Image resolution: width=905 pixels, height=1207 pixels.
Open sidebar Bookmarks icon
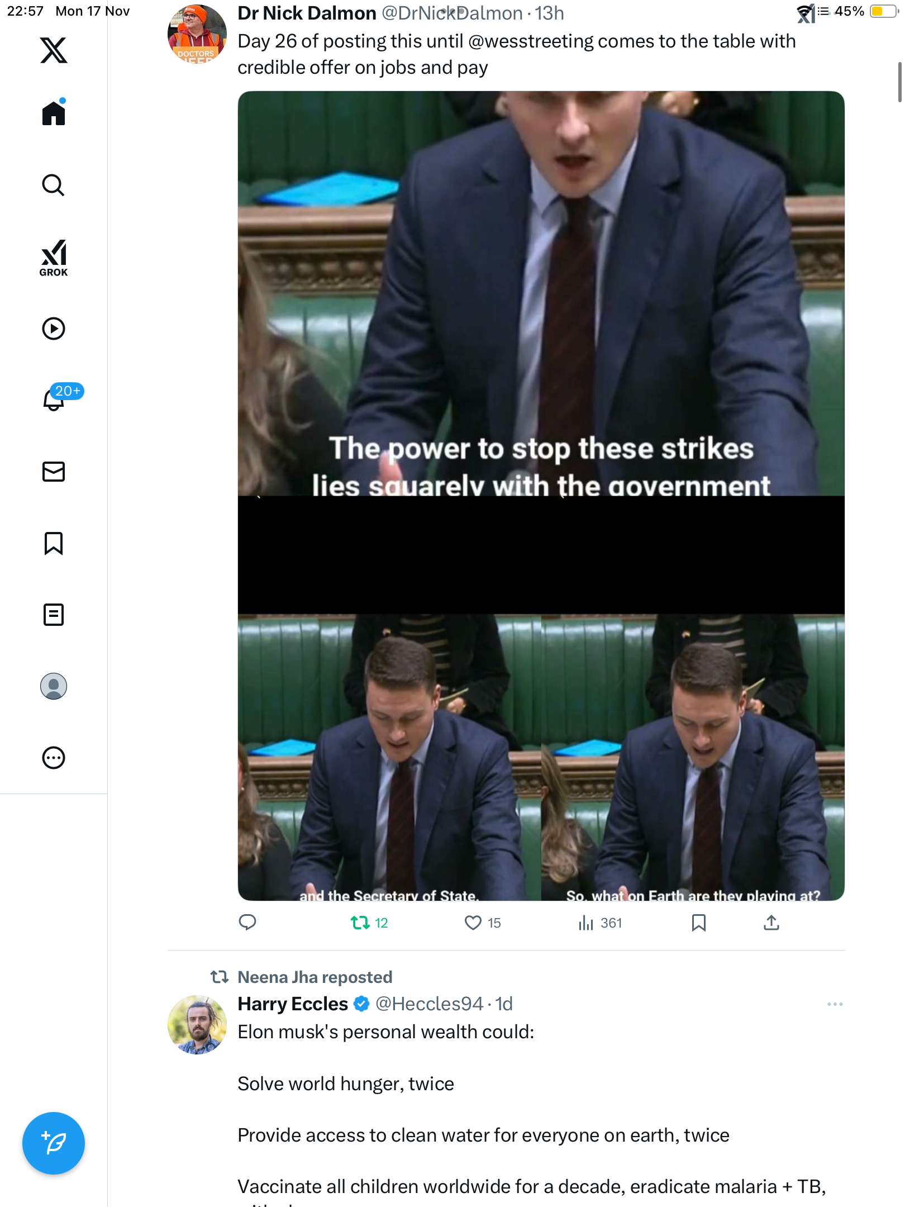click(x=54, y=543)
